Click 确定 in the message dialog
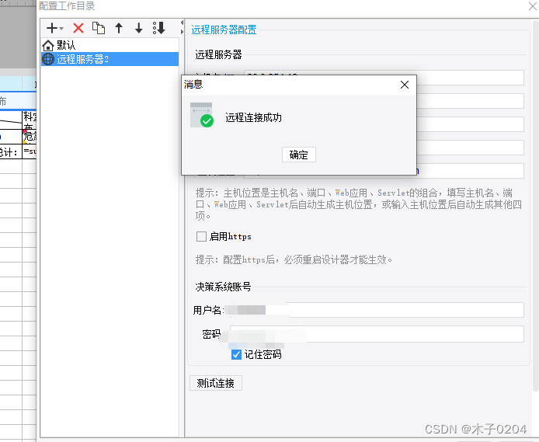The image size is (539, 442). [299, 155]
